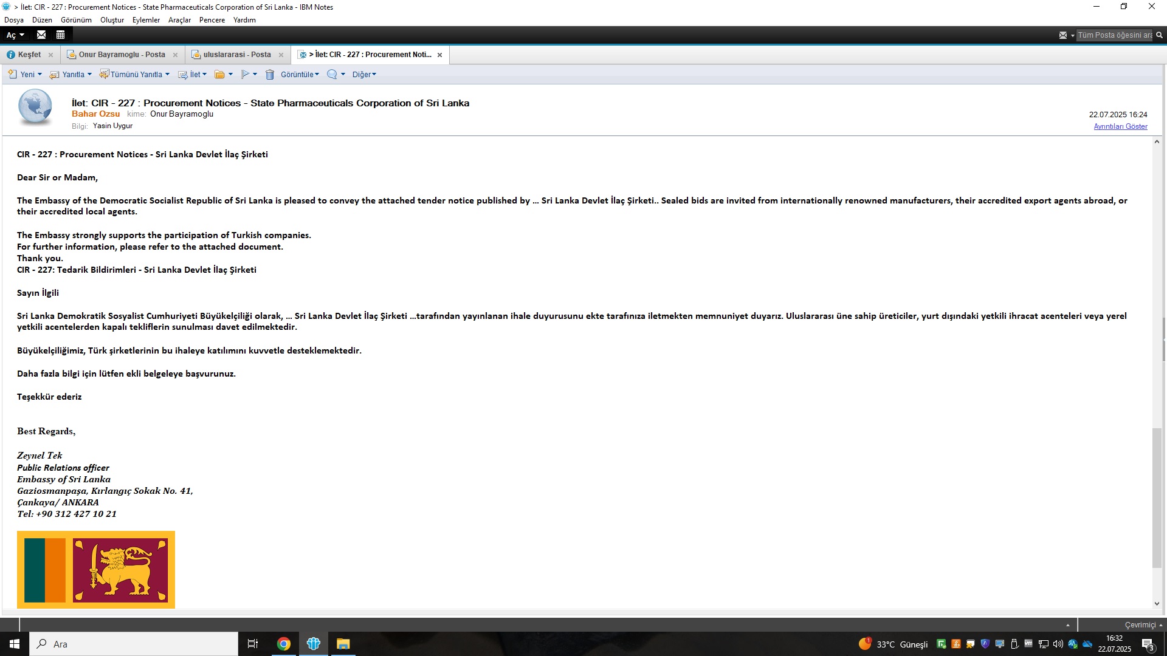Expand the İlet dropdown arrow
Viewport: 1167px width, 656px height.
pyautogui.click(x=204, y=74)
